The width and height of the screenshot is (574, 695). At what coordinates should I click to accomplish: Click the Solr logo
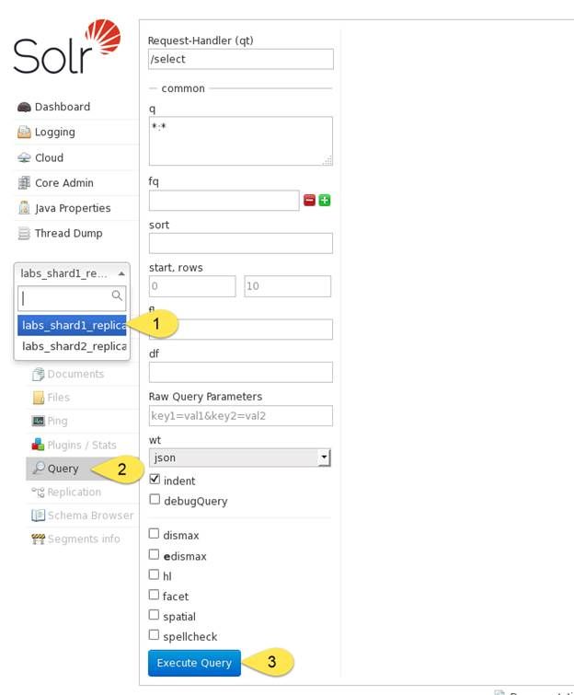(66, 47)
